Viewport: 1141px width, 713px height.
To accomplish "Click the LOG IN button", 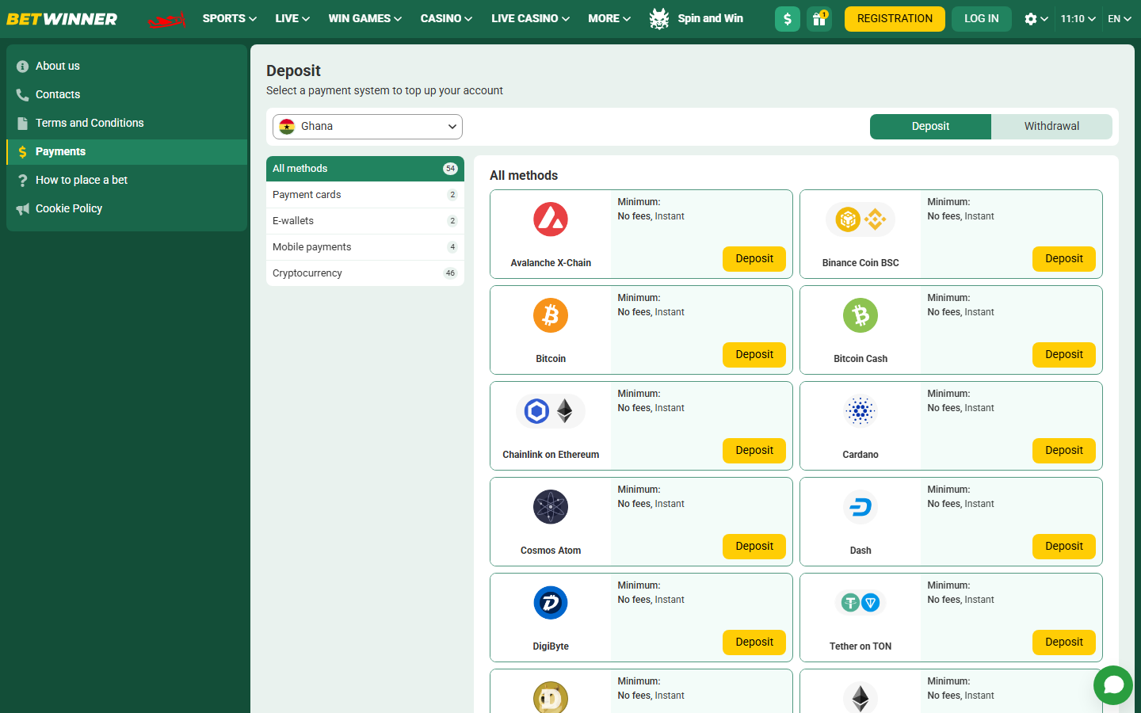I will pos(982,19).
